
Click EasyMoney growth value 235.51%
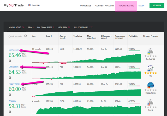(x=50, y=49)
